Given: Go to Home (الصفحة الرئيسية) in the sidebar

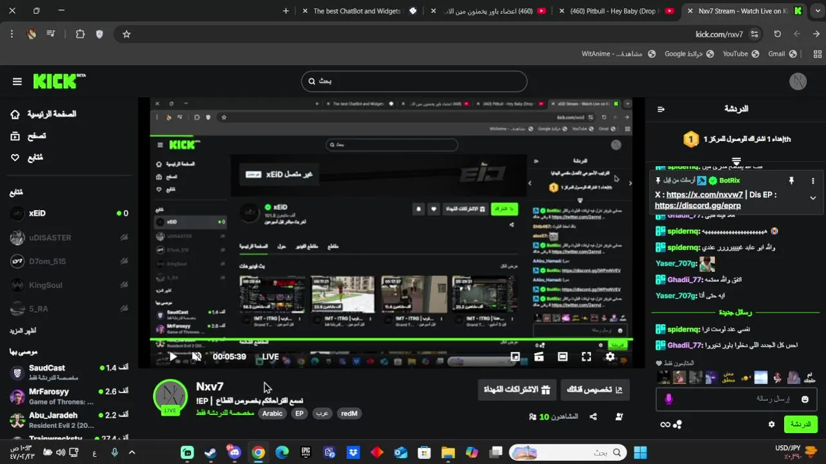Looking at the screenshot, I should (44, 114).
